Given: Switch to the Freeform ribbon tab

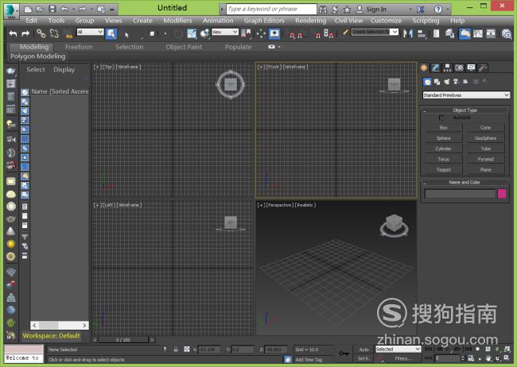Looking at the screenshot, I should 79,47.
